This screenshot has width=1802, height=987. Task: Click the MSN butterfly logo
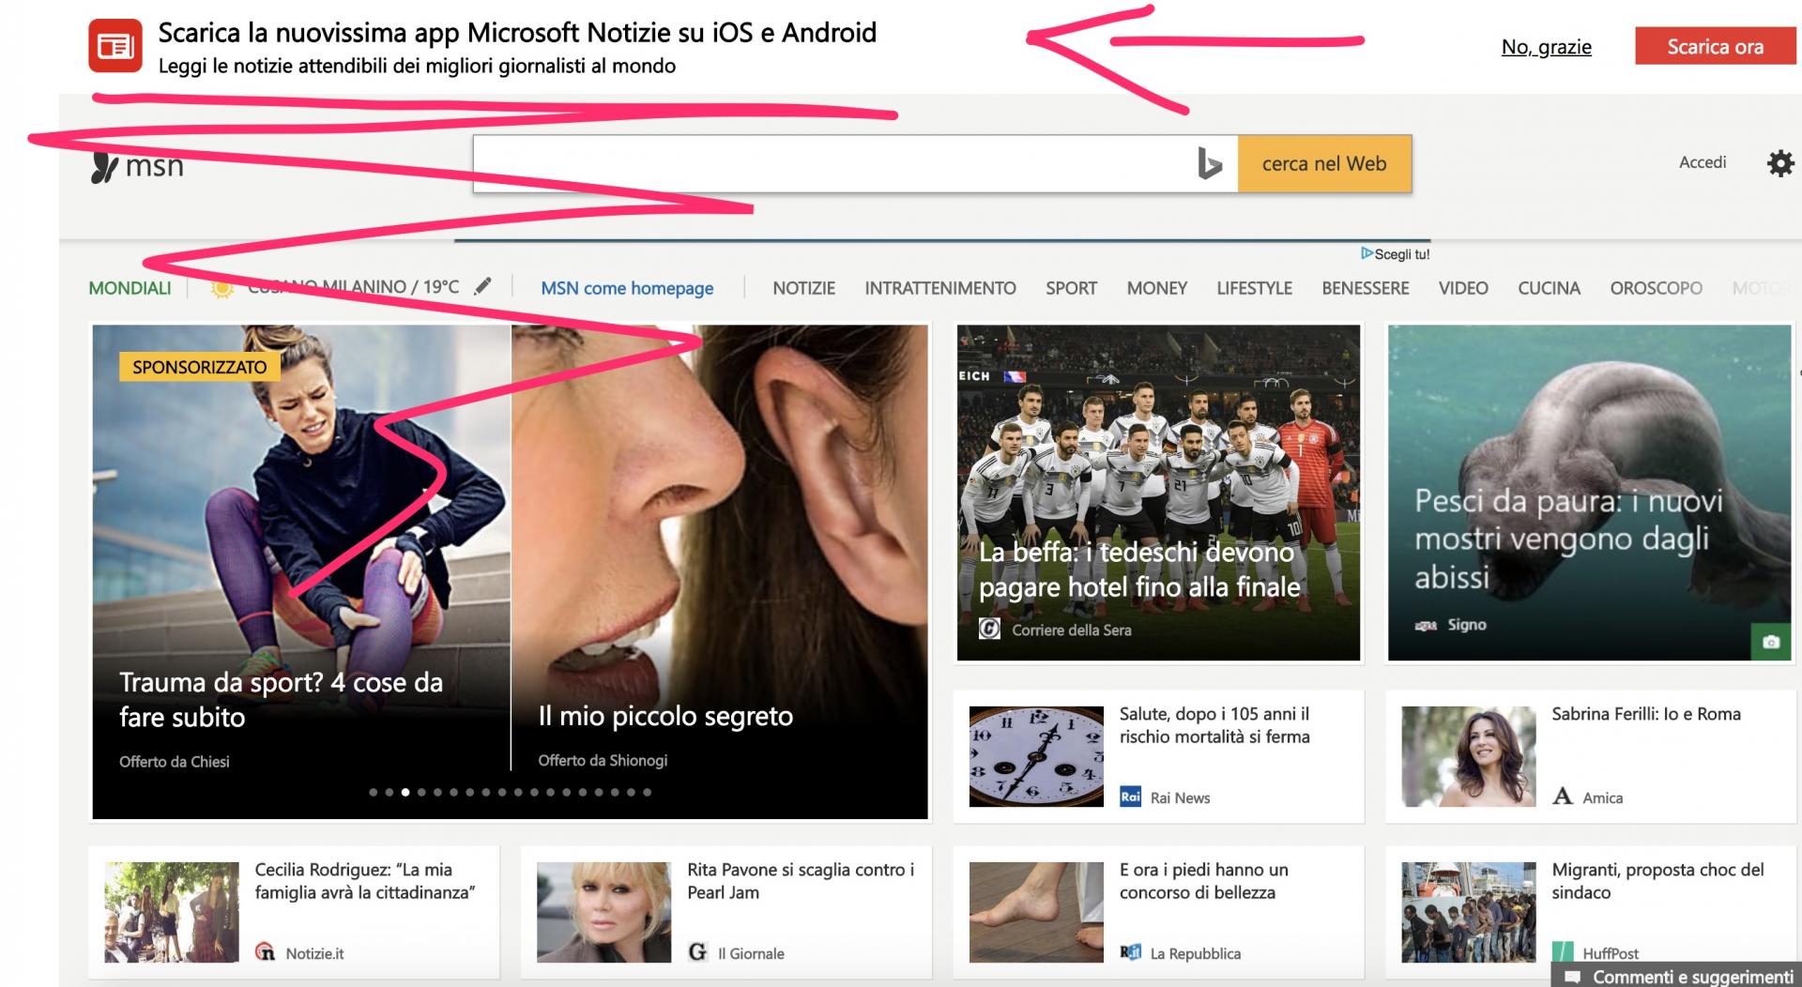105,167
